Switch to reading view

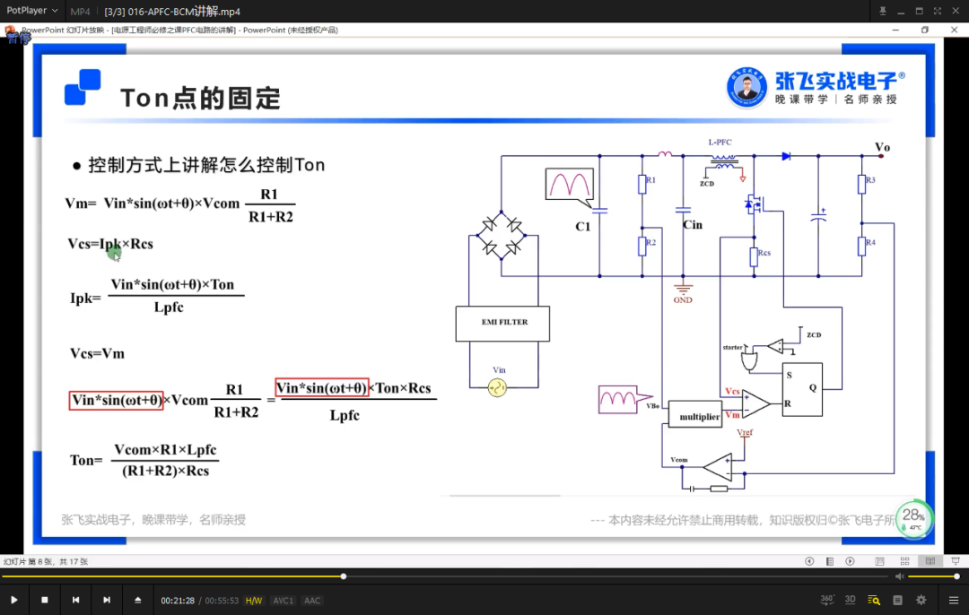pyautogui.click(x=930, y=561)
